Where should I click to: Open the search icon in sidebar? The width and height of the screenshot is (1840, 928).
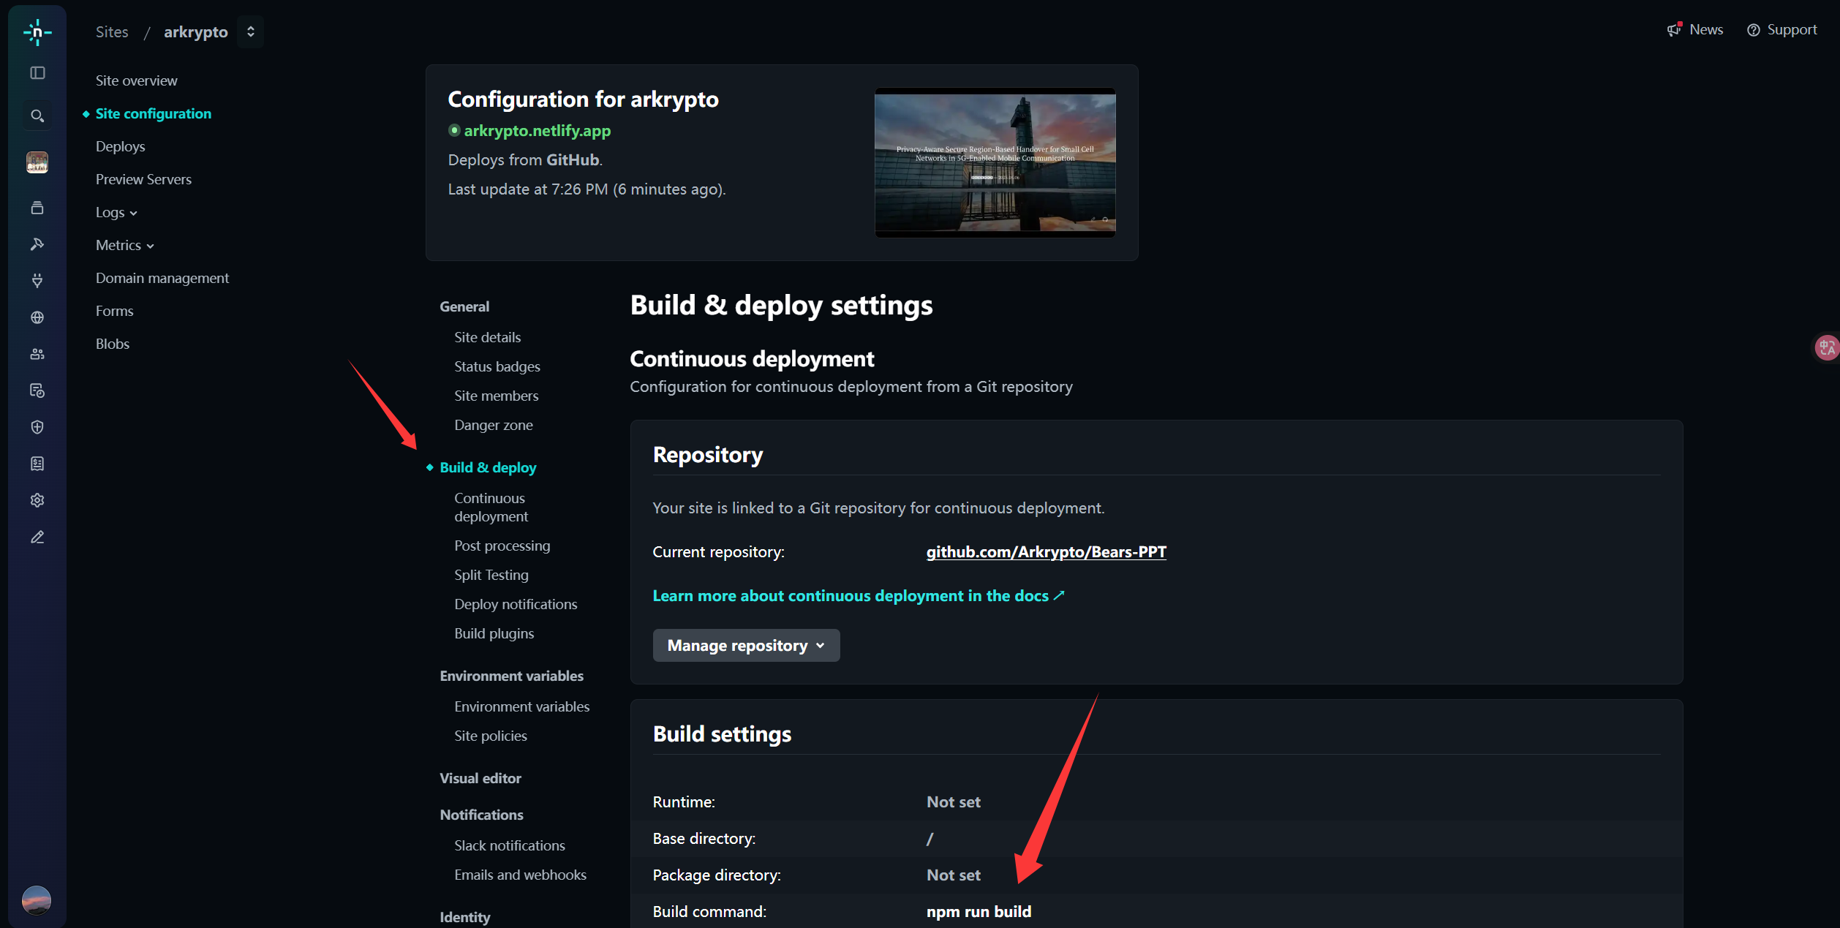(x=37, y=116)
